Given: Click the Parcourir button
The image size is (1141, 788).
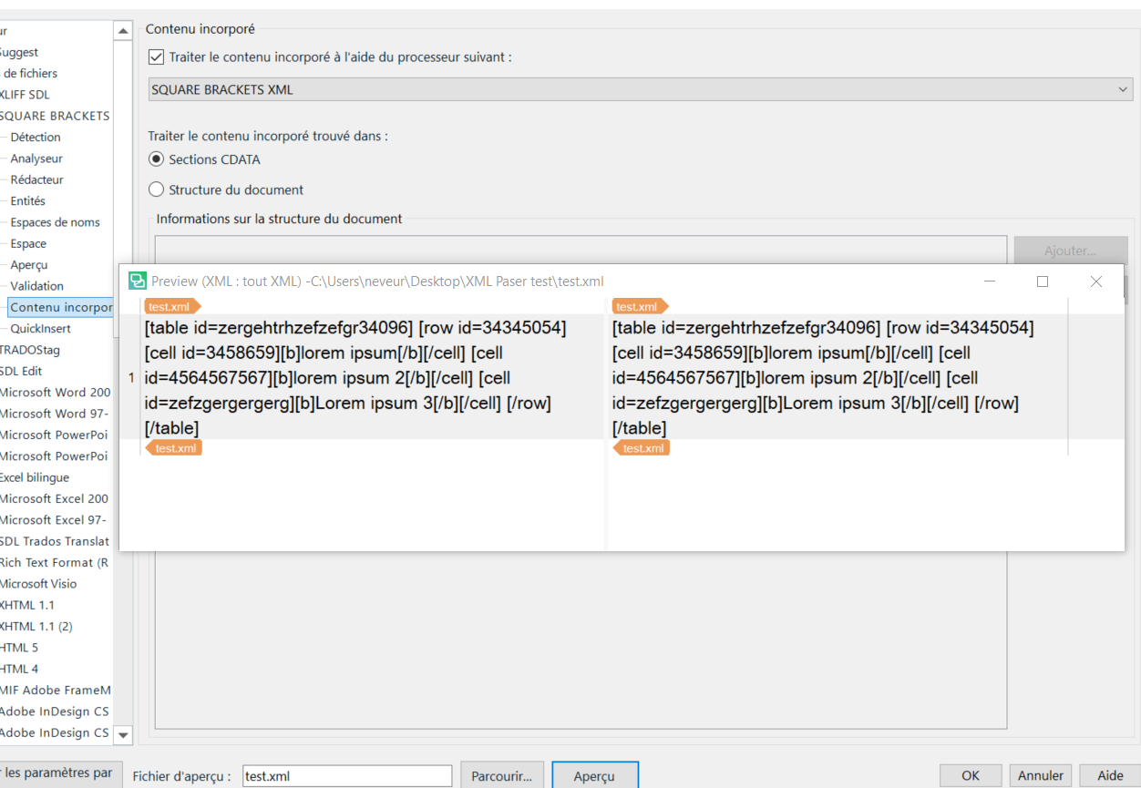Looking at the screenshot, I should coord(502,776).
